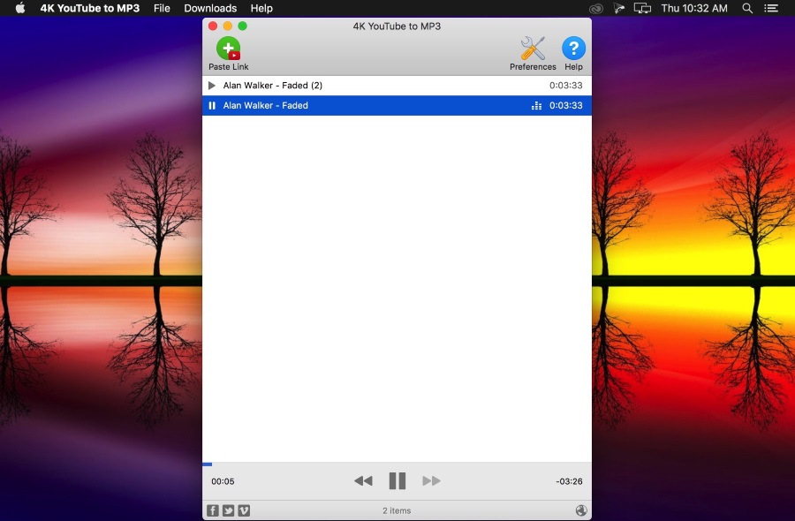This screenshot has height=521, width=795.
Task: Skip back with the rewind button
Action: click(363, 481)
